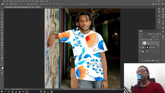Open the File menu
Viewport: 165px width, 93px height.
point(4,1)
